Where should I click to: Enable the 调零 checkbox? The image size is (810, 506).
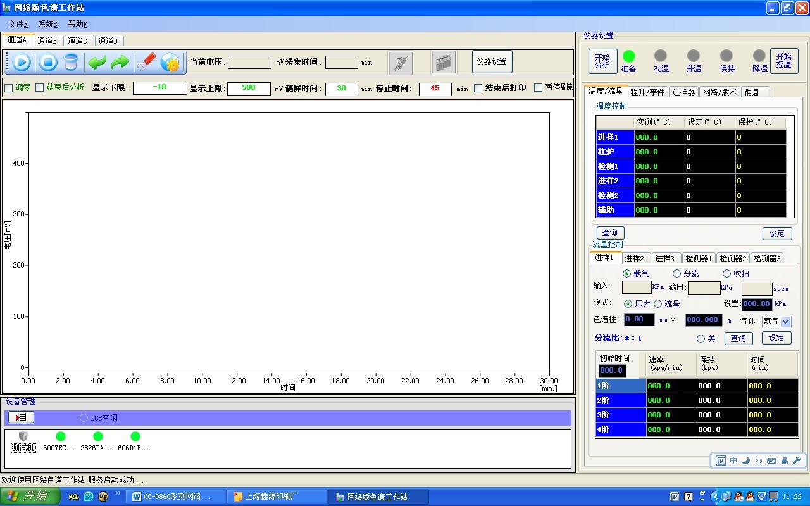9,88
